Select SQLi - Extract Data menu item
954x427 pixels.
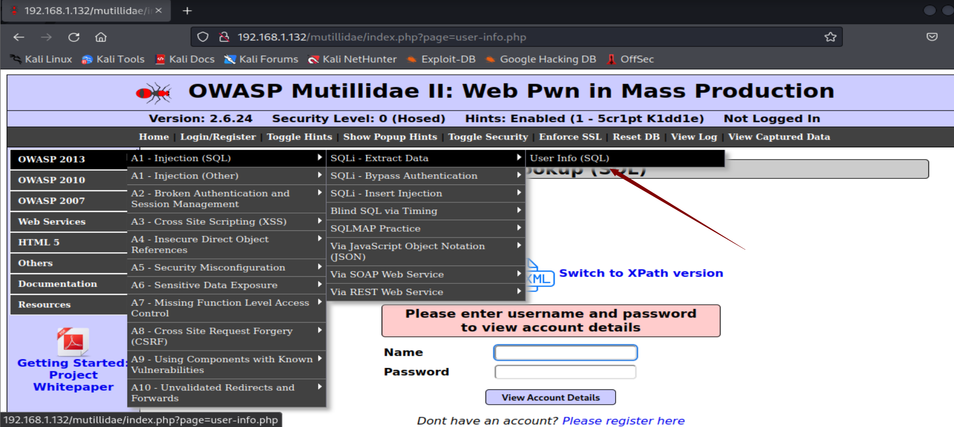[426, 158]
